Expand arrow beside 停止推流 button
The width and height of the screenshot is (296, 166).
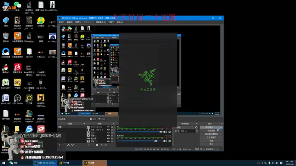point(221,127)
